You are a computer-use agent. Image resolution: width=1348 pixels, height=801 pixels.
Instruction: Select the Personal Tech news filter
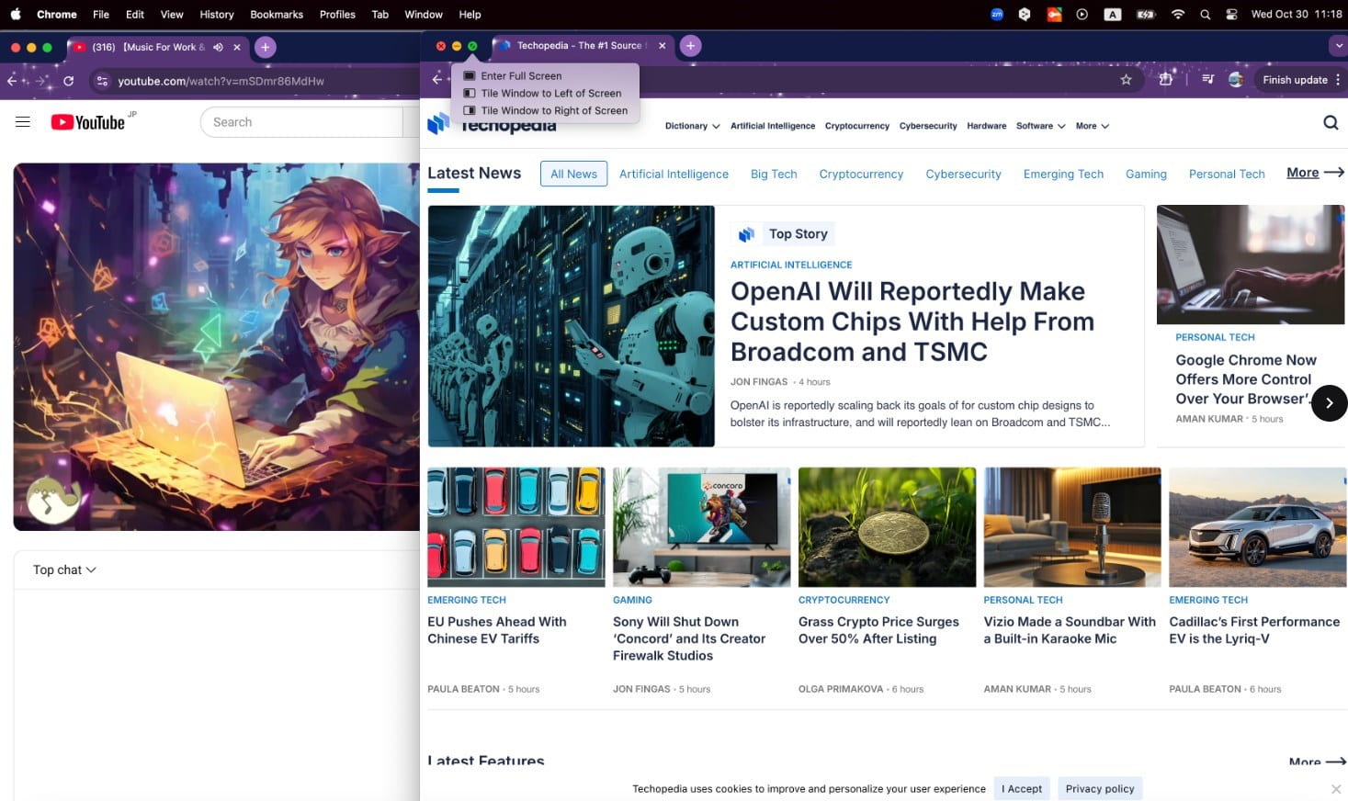tap(1227, 174)
